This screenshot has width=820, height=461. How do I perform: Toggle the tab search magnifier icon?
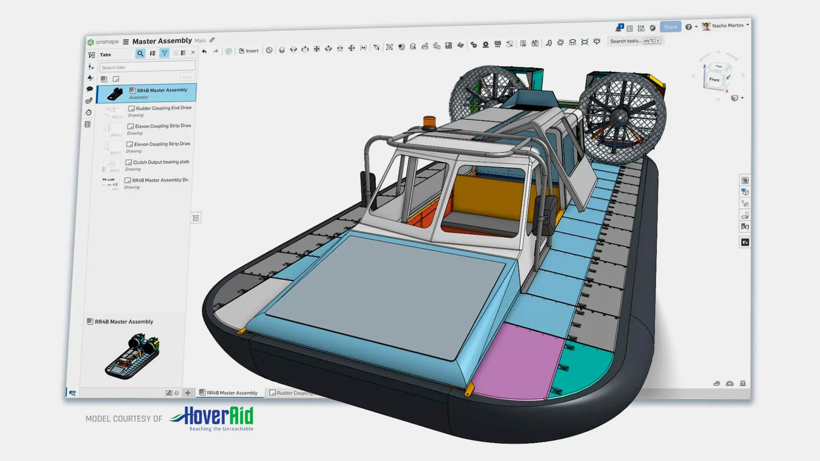pos(140,53)
